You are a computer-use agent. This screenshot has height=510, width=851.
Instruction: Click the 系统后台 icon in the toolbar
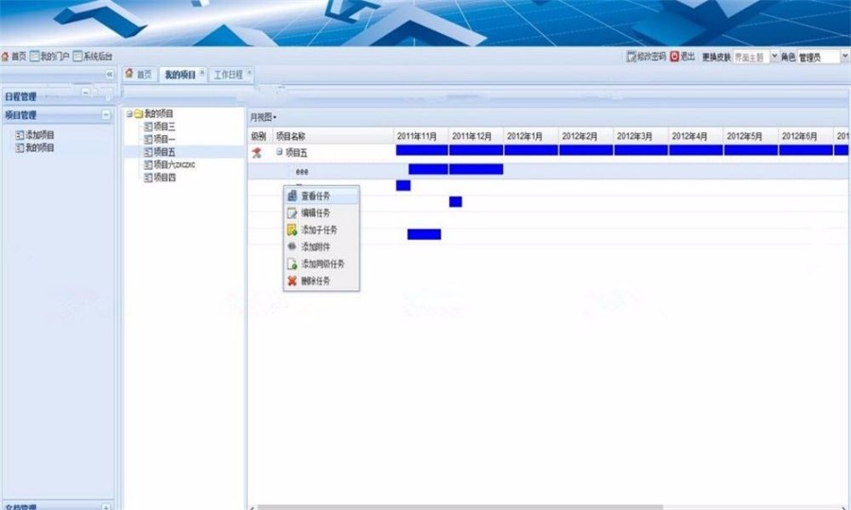point(78,57)
